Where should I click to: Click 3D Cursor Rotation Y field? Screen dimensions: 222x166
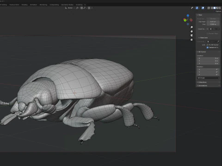[x=208, y=72]
